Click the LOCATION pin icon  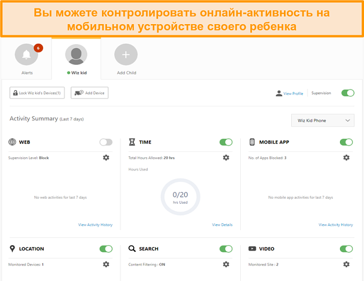pos(12,249)
